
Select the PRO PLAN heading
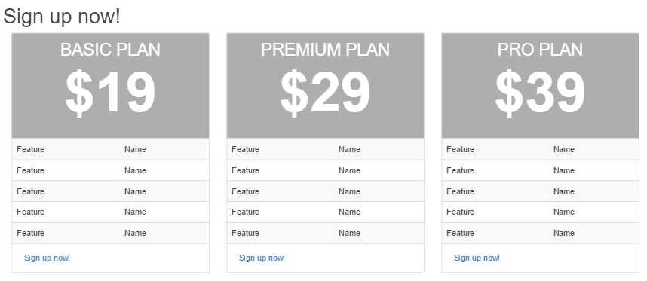click(x=540, y=50)
